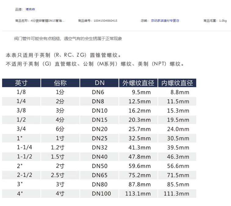Click the 1/4 inch cell
Viewport: 231px width, 206px height.
(x=21, y=101)
